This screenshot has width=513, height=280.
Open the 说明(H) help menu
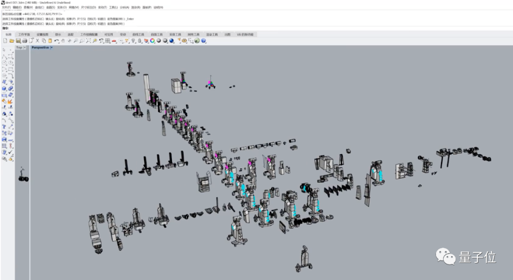(158, 7)
